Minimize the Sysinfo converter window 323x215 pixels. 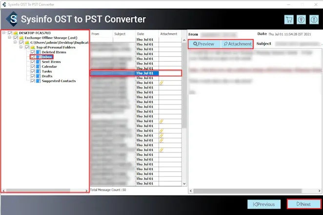(x=288, y=4)
